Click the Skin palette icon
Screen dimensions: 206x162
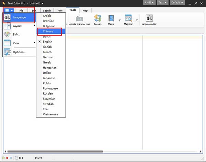coord(8,34)
